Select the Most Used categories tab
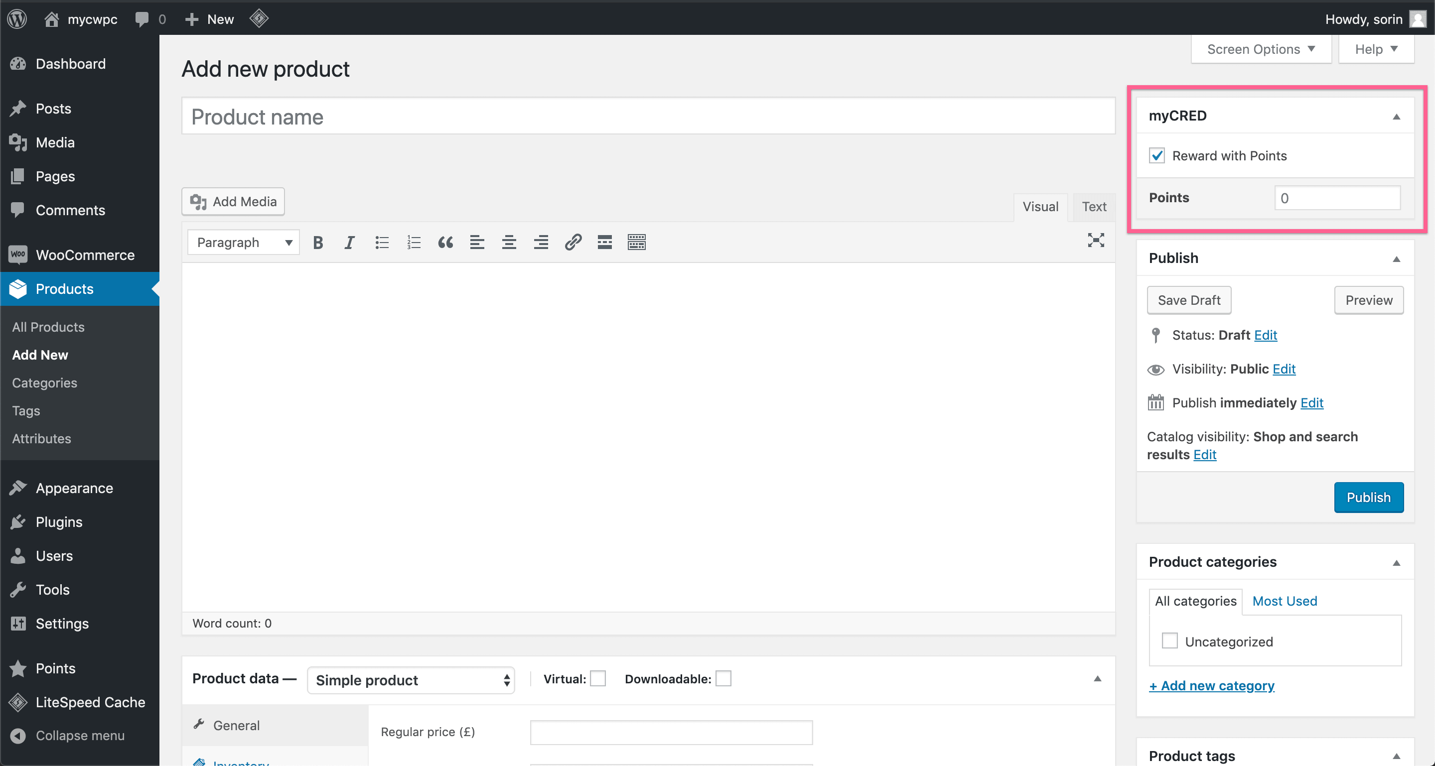This screenshot has height=766, width=1435. [x=1285, y=601]
